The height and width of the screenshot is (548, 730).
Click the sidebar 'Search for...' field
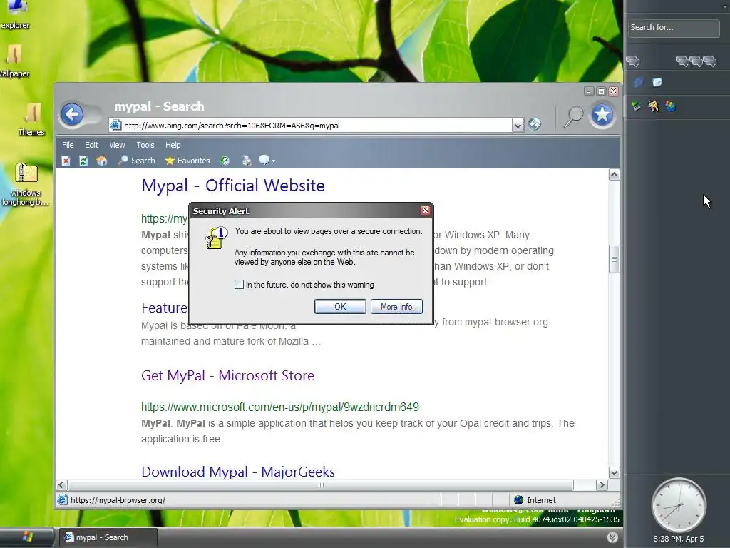[673, 28]
